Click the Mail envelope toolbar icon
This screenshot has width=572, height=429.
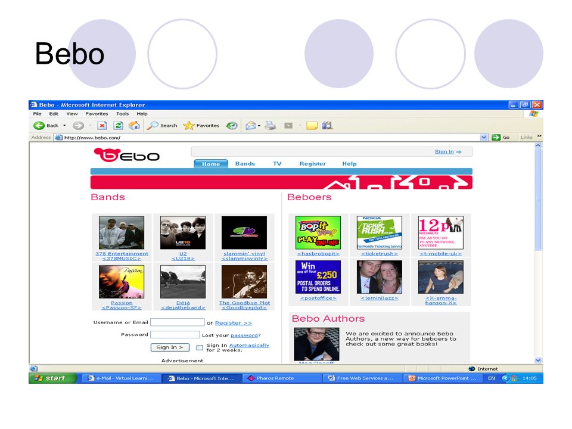coord(251,126)
